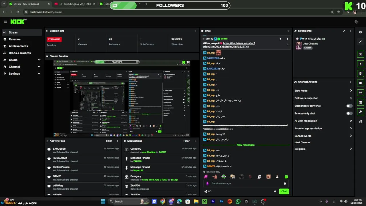Open OBS Studio from the taskbar
Viewport: 366px width, 206px height.
tap(263, 201)
